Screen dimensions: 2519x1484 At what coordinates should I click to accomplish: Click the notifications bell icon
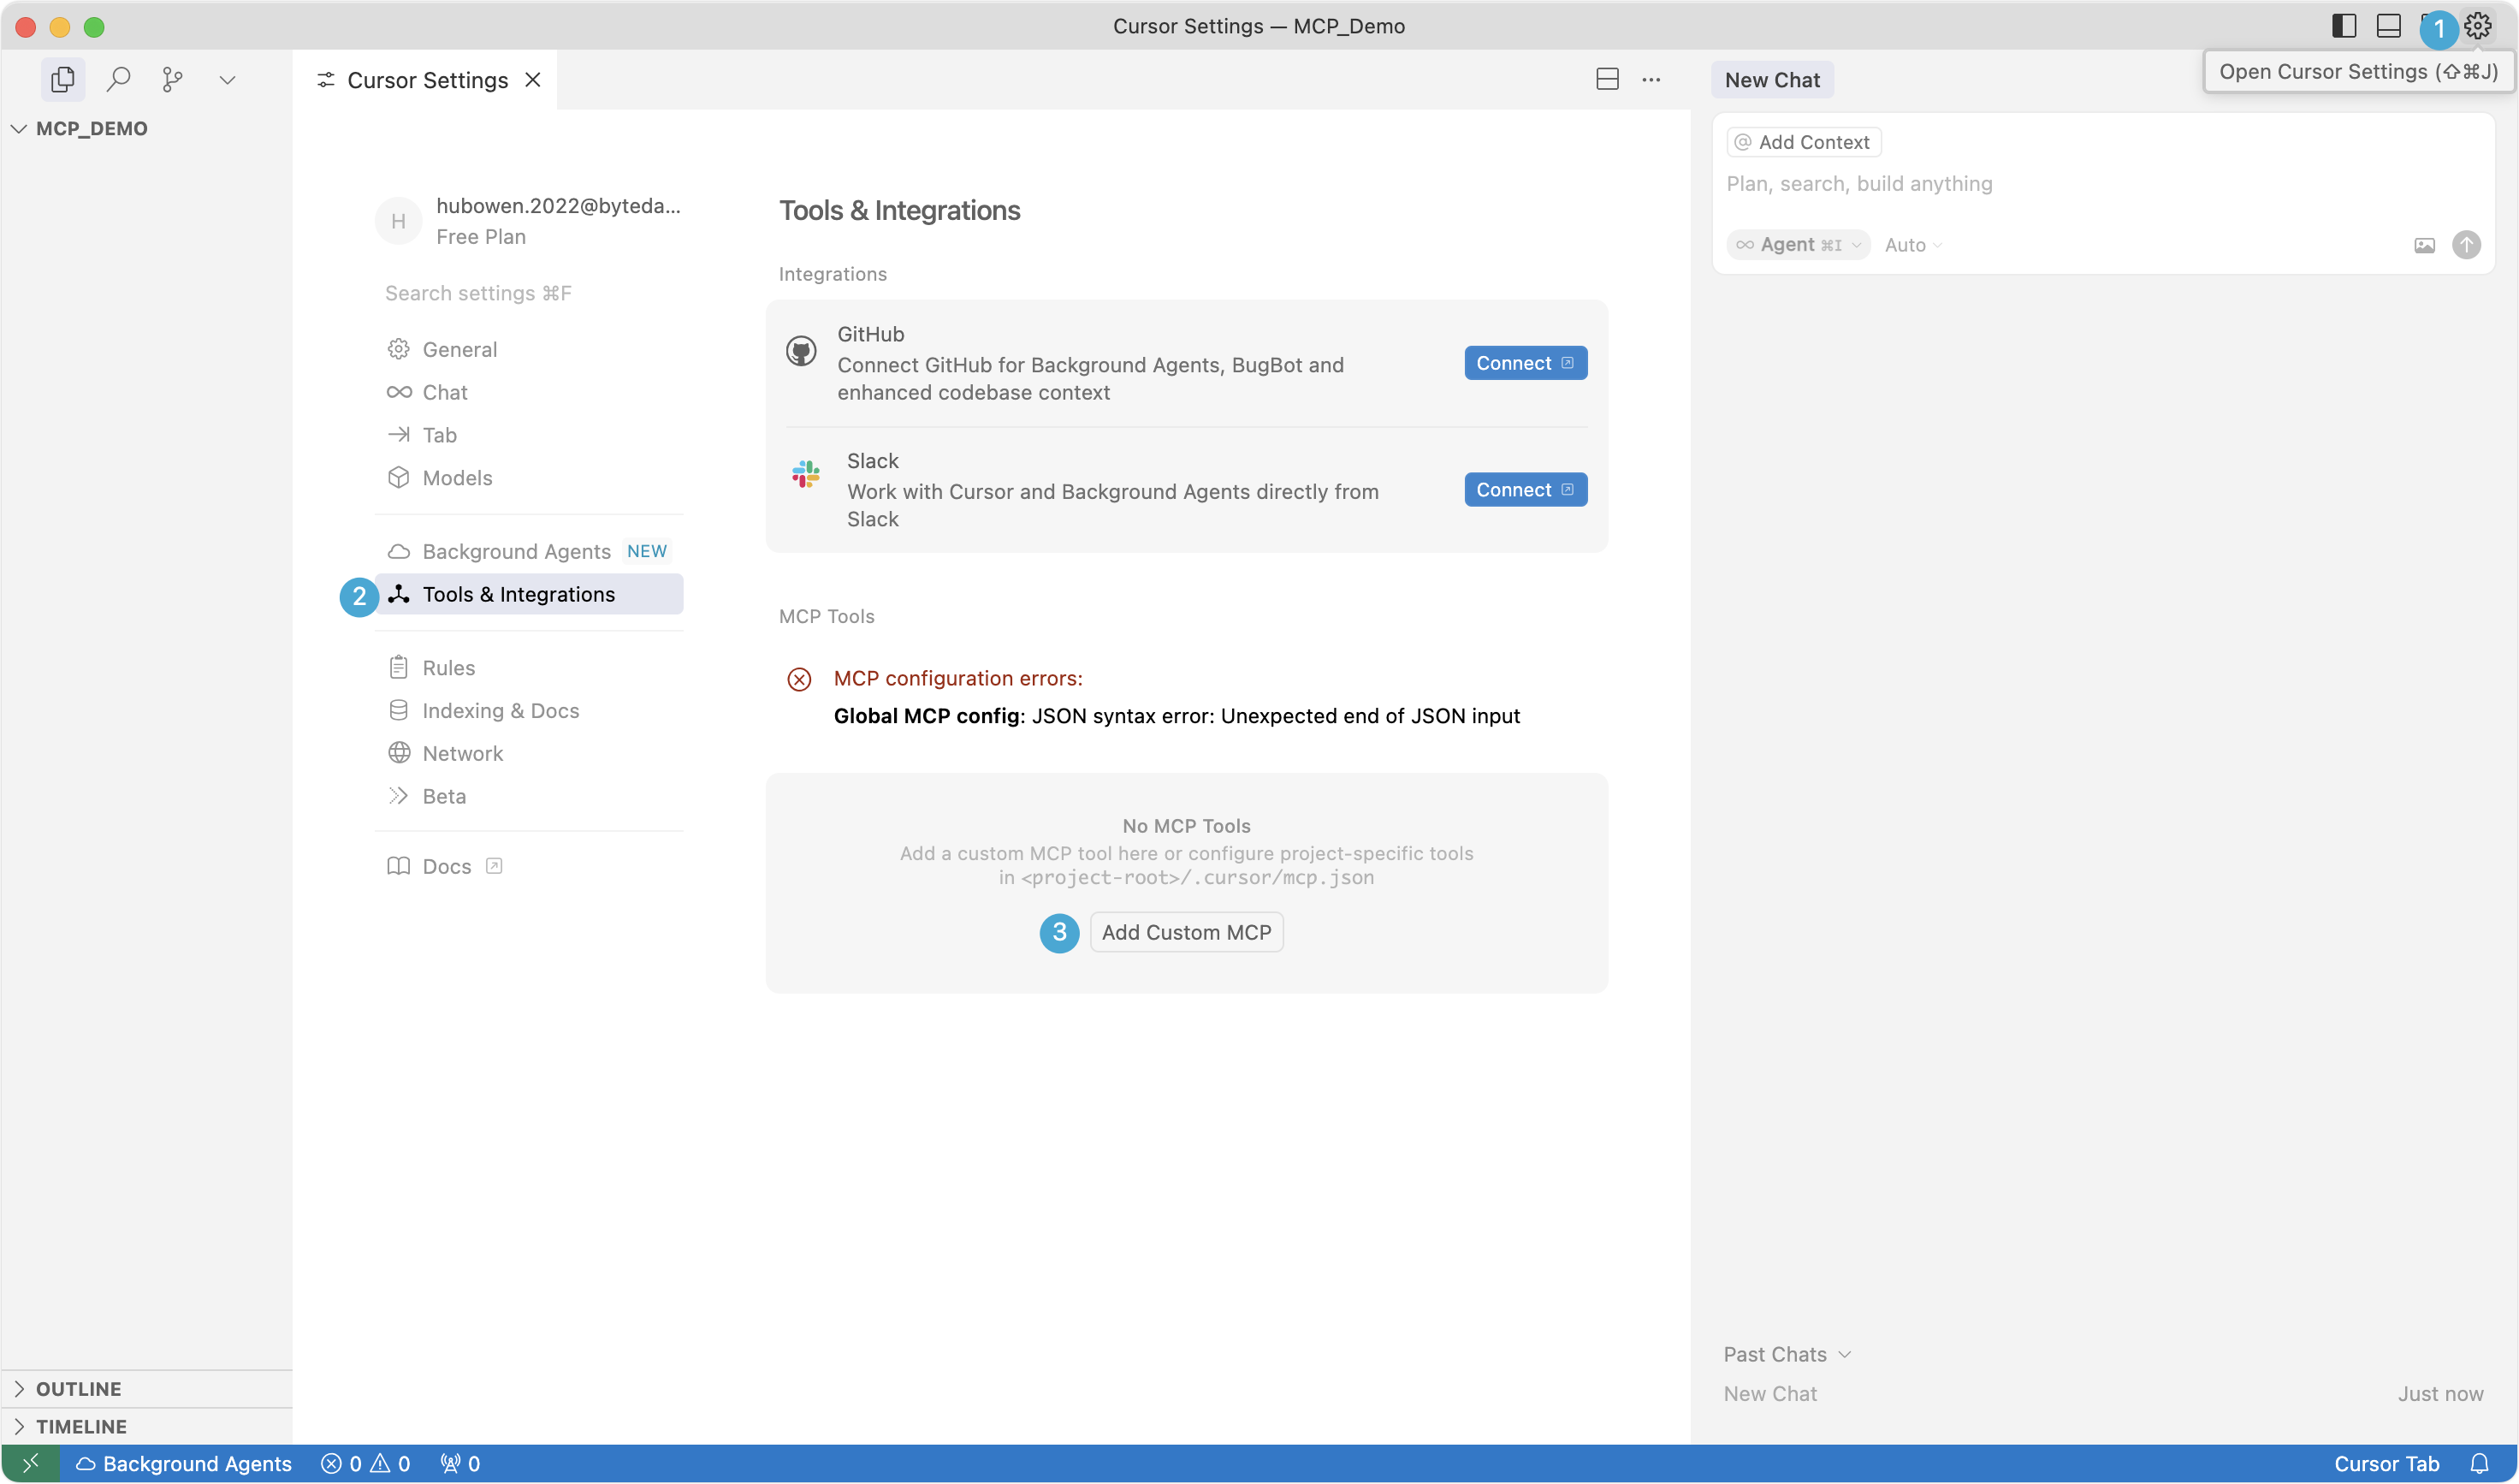tap(2479, 1463)
